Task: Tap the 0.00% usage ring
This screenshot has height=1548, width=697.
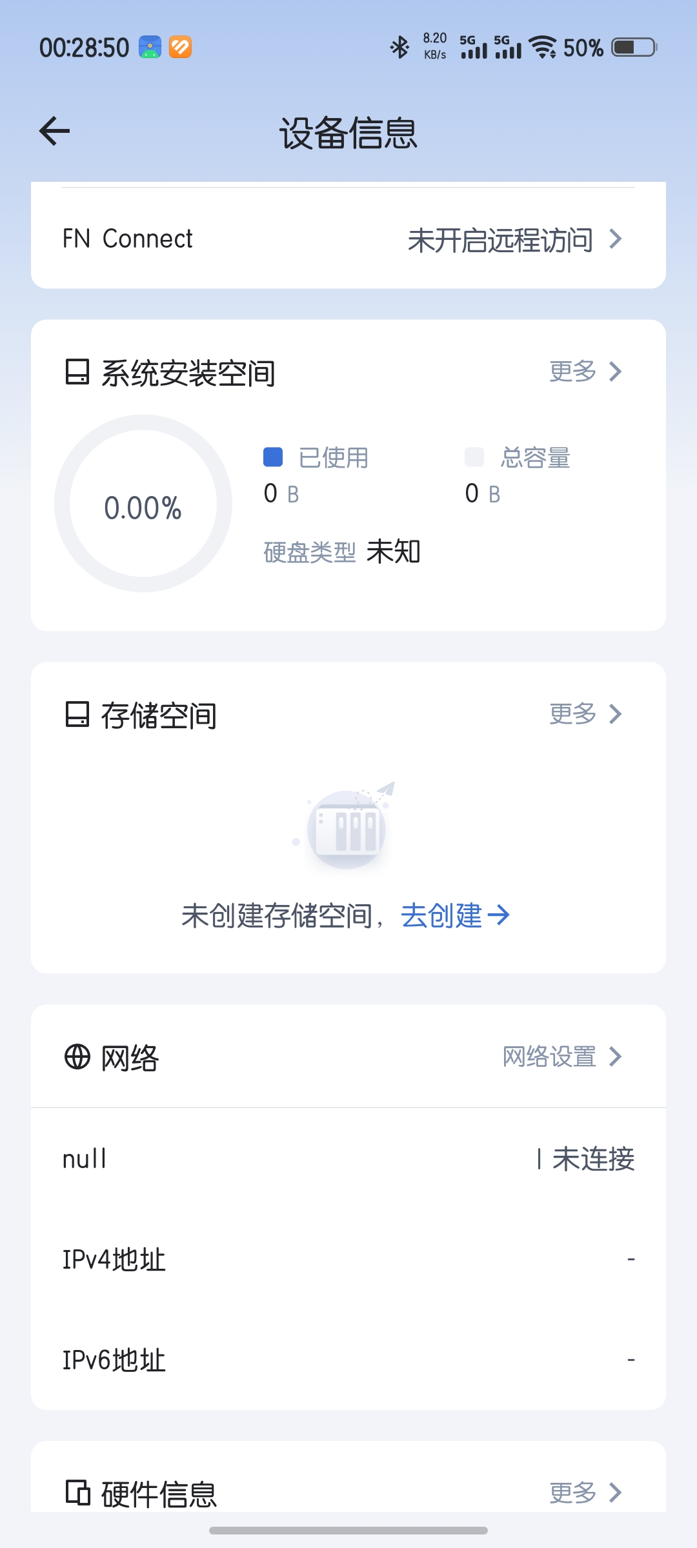Action: click(143, 504)
